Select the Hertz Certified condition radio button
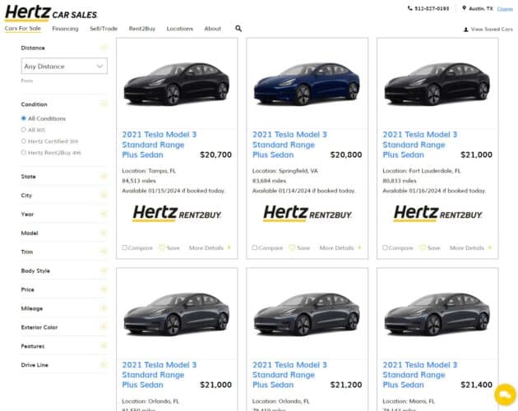Image resolution: width=518 pixels, height=411 pixels. [24, 141]
